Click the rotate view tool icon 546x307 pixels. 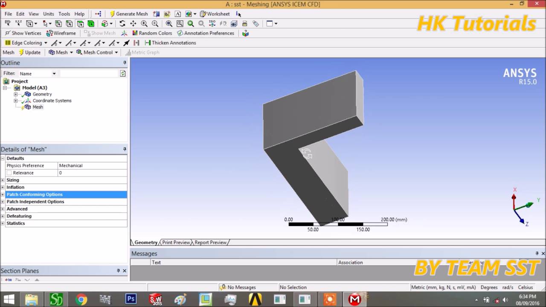tap(122, 23)
